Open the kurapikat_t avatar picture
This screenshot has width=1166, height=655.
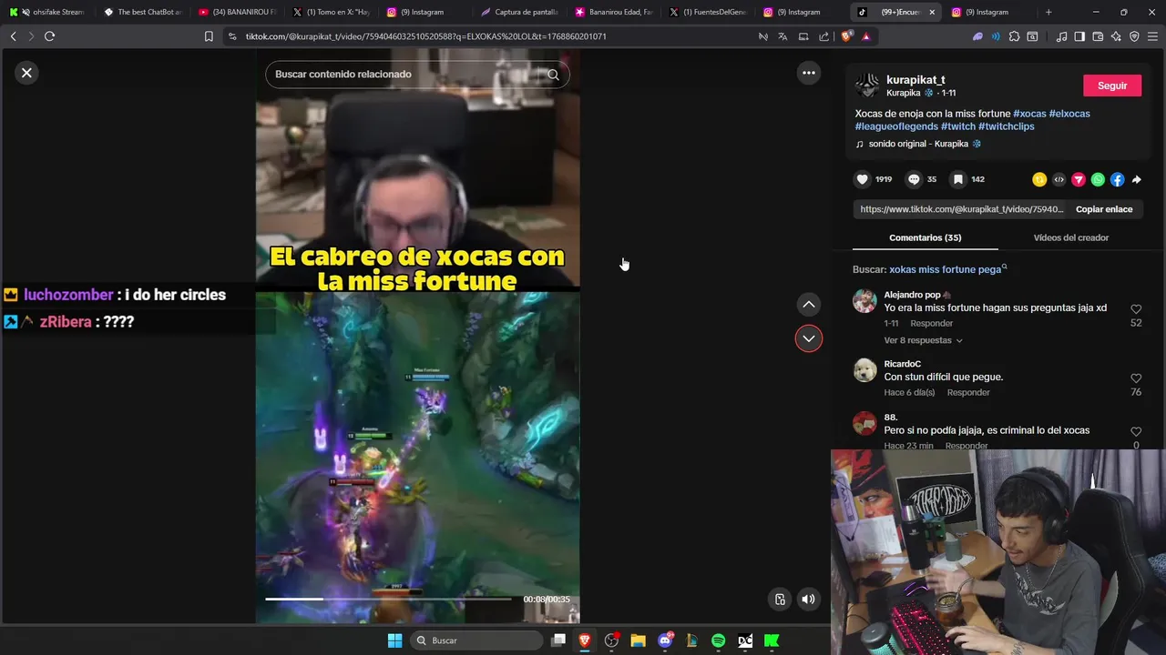coord(867,86)
